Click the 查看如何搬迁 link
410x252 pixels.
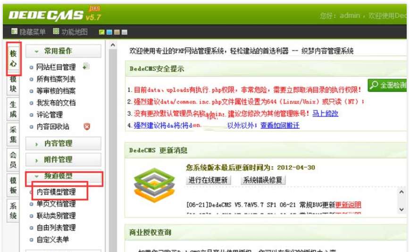[280, 126]
